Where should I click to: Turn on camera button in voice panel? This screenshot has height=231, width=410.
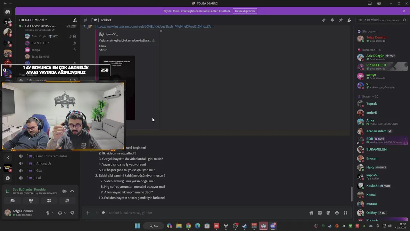click(x=12, y=201)
